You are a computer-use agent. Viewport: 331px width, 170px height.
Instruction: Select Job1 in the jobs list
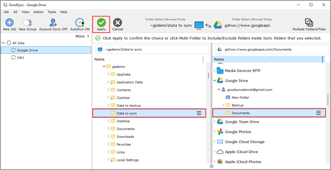[20, 57]
